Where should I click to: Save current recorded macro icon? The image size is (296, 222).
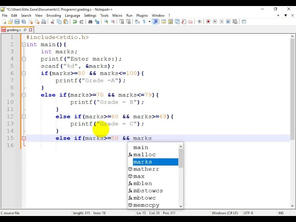point(235,22)
